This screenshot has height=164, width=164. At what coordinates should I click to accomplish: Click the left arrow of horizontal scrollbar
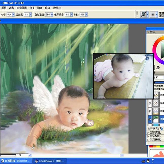(x=30, y=155)
